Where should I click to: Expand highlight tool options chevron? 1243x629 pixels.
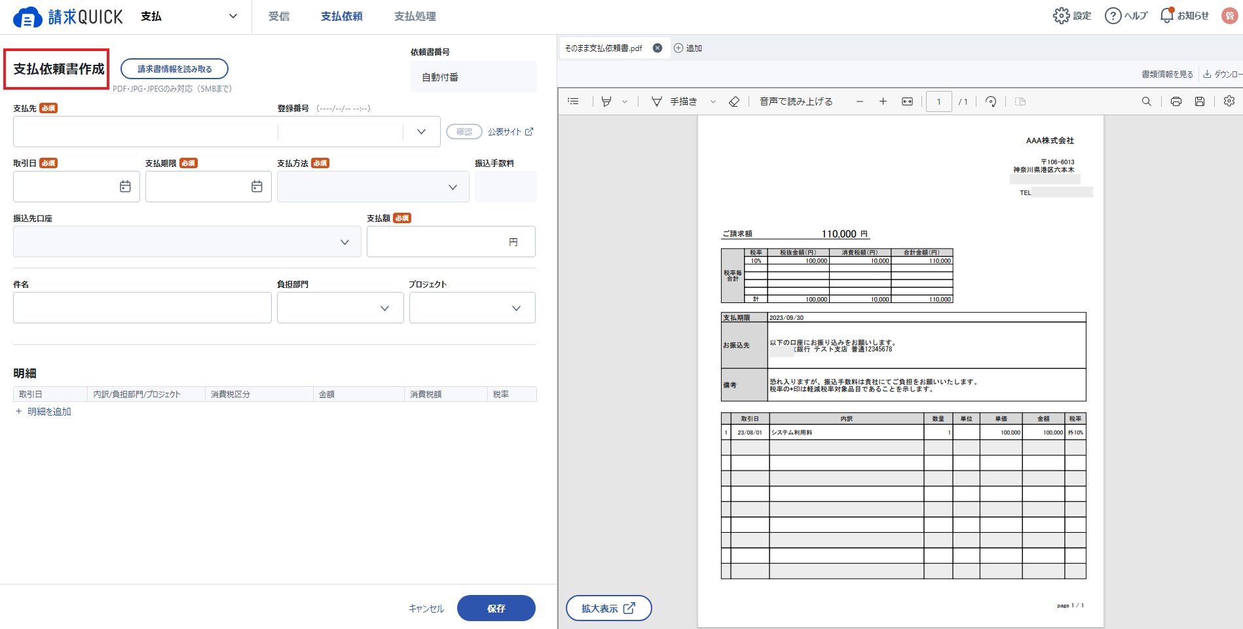(x=625, y=101)
